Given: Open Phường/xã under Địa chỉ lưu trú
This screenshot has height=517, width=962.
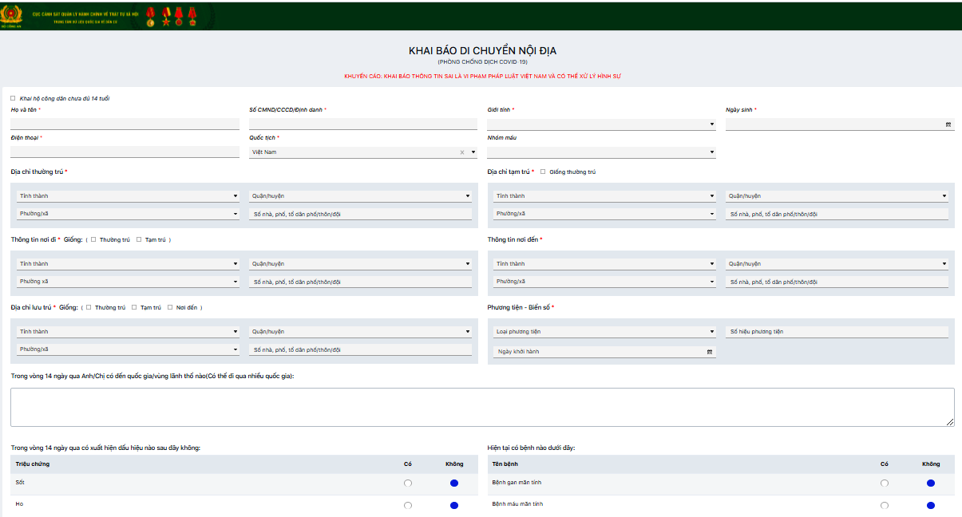Looking at the screenshot, I should point(128,349).
